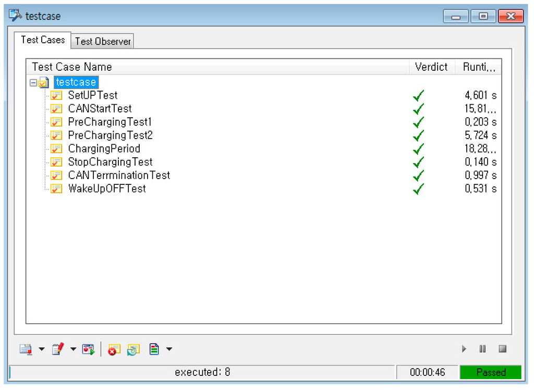
Task: Select the Test Cases tab
Action: pyautogui.click(x=43, y=40)
